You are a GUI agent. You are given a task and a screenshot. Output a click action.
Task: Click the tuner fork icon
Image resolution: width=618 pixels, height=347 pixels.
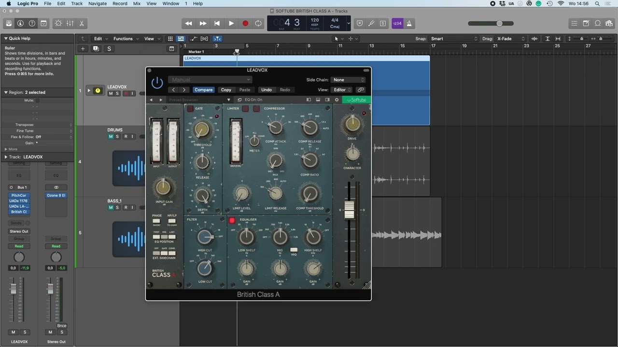click(x=371, y=23)
